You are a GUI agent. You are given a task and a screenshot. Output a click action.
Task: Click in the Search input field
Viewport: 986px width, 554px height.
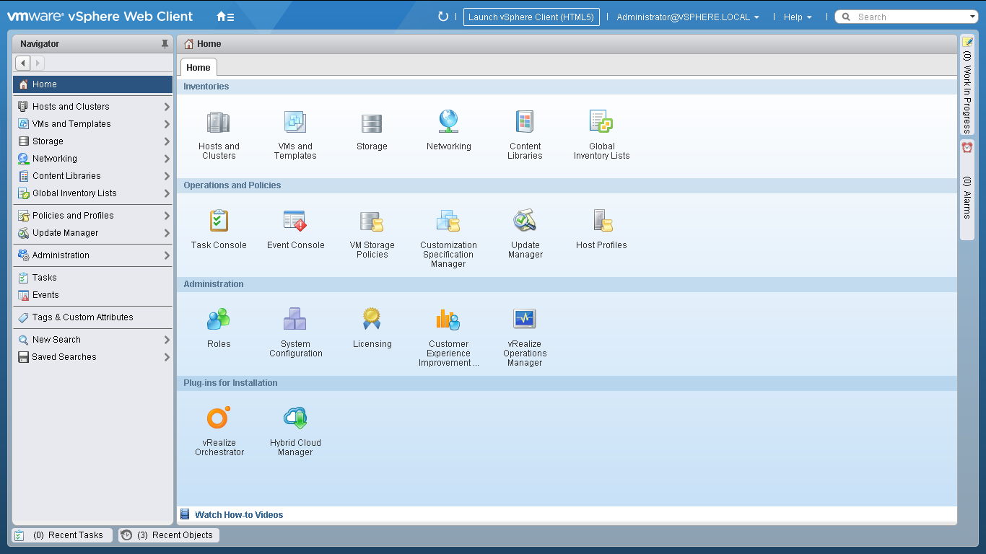911,17
